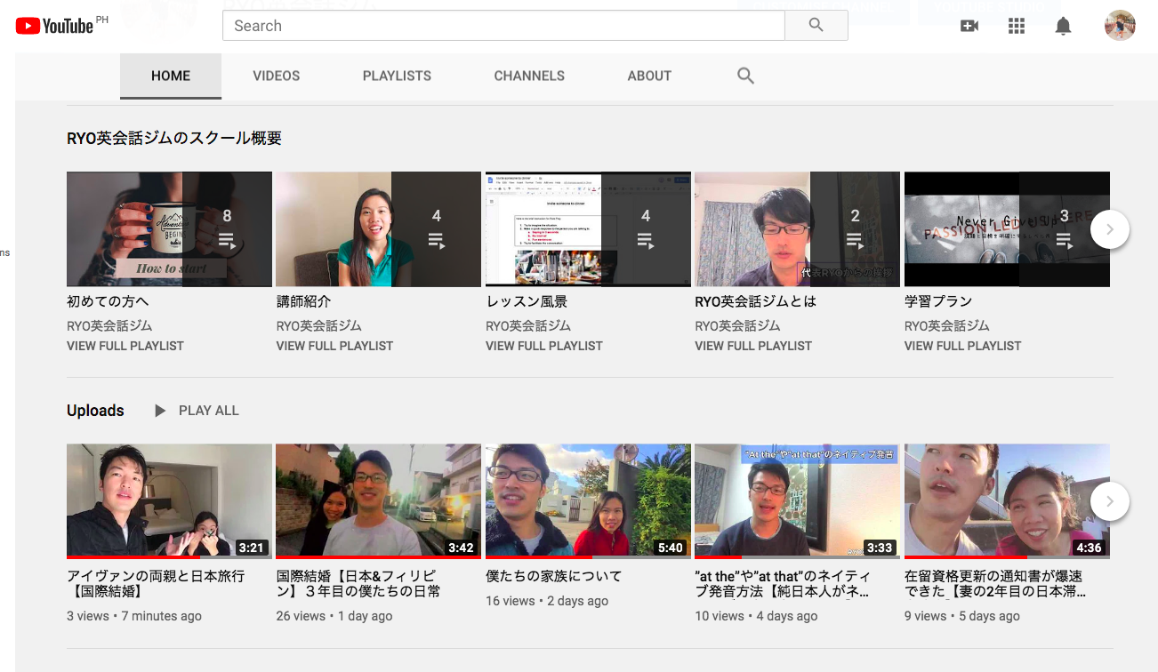Image resolution: width=1158 pixels, height=672 pixels.
Task: Open the 3:33 duration video thumbnail
Action: pyautogui.click(x=797, y=501)
